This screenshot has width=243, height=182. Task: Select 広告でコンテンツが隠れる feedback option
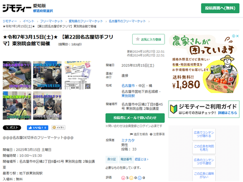tap(204, 134)
